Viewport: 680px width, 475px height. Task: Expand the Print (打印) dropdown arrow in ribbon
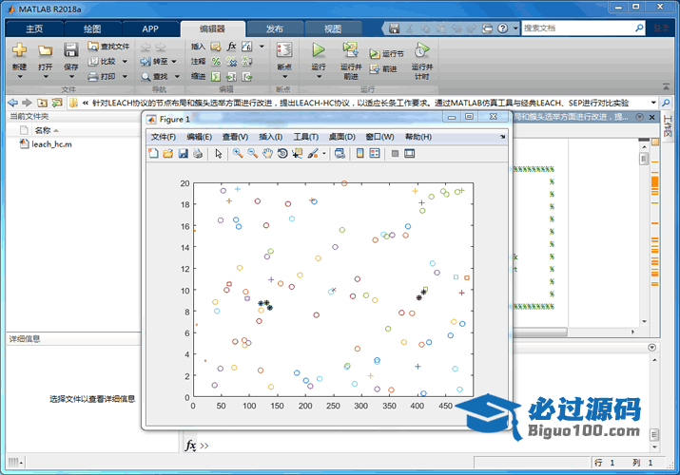pos(125,77)
